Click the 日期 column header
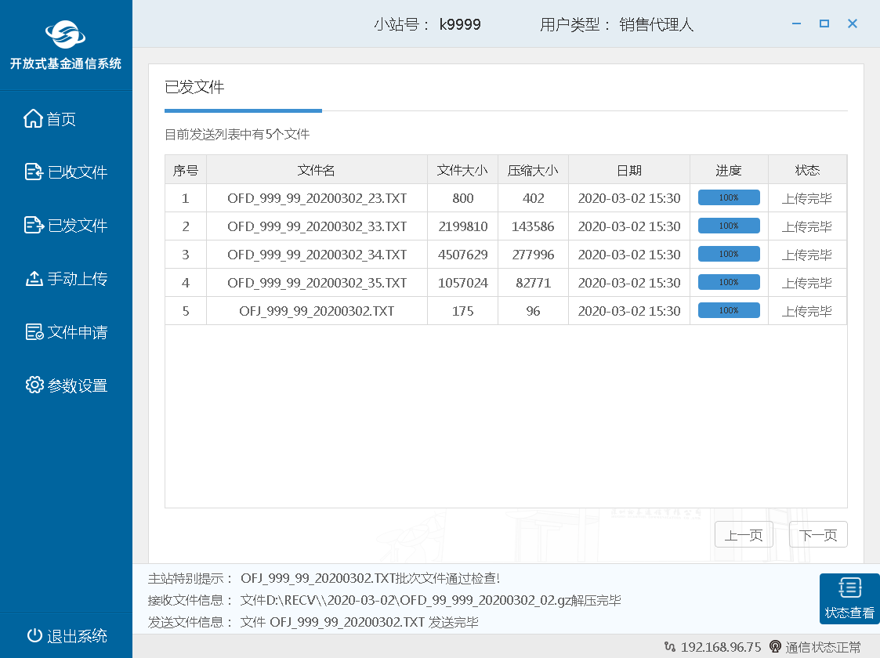 point(629,170)
